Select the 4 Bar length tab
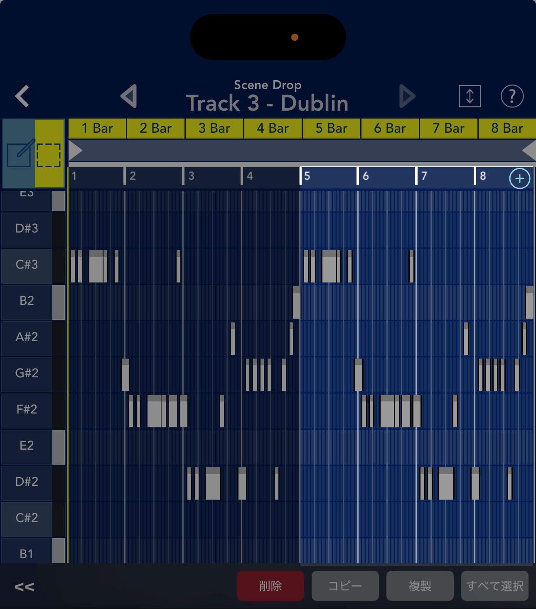 (273, 129)
